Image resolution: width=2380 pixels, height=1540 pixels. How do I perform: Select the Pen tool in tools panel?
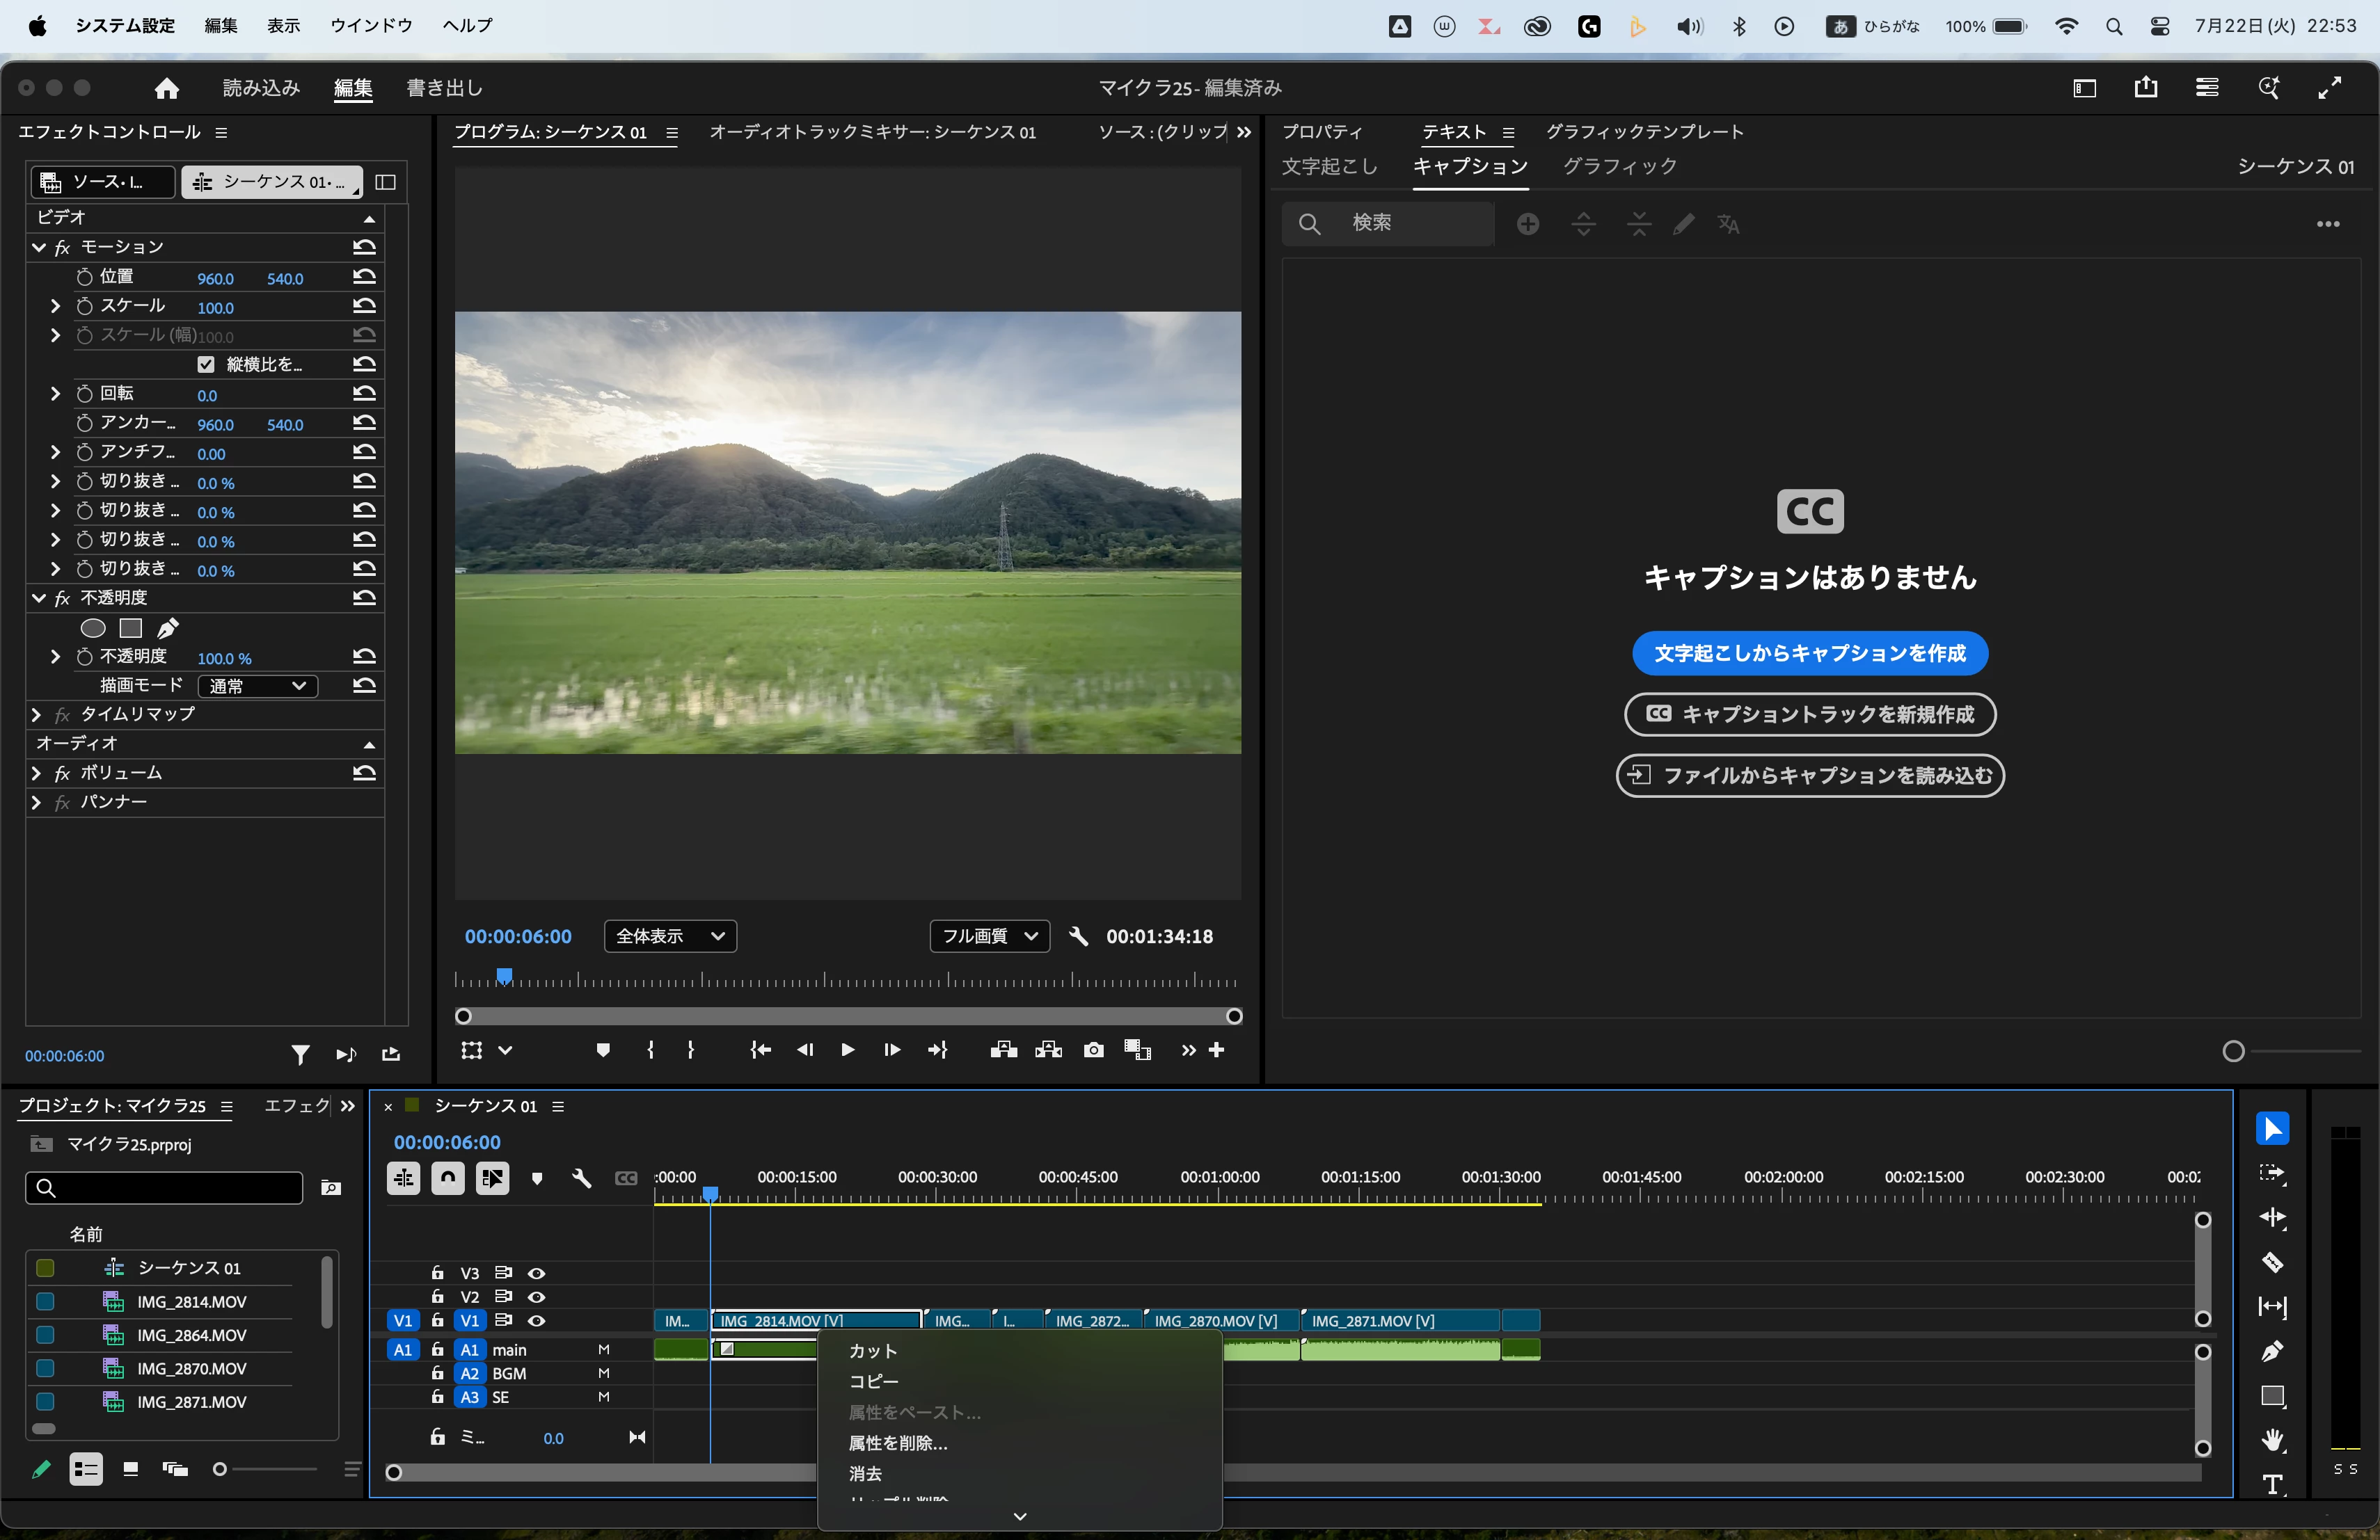point(2272,1351)
